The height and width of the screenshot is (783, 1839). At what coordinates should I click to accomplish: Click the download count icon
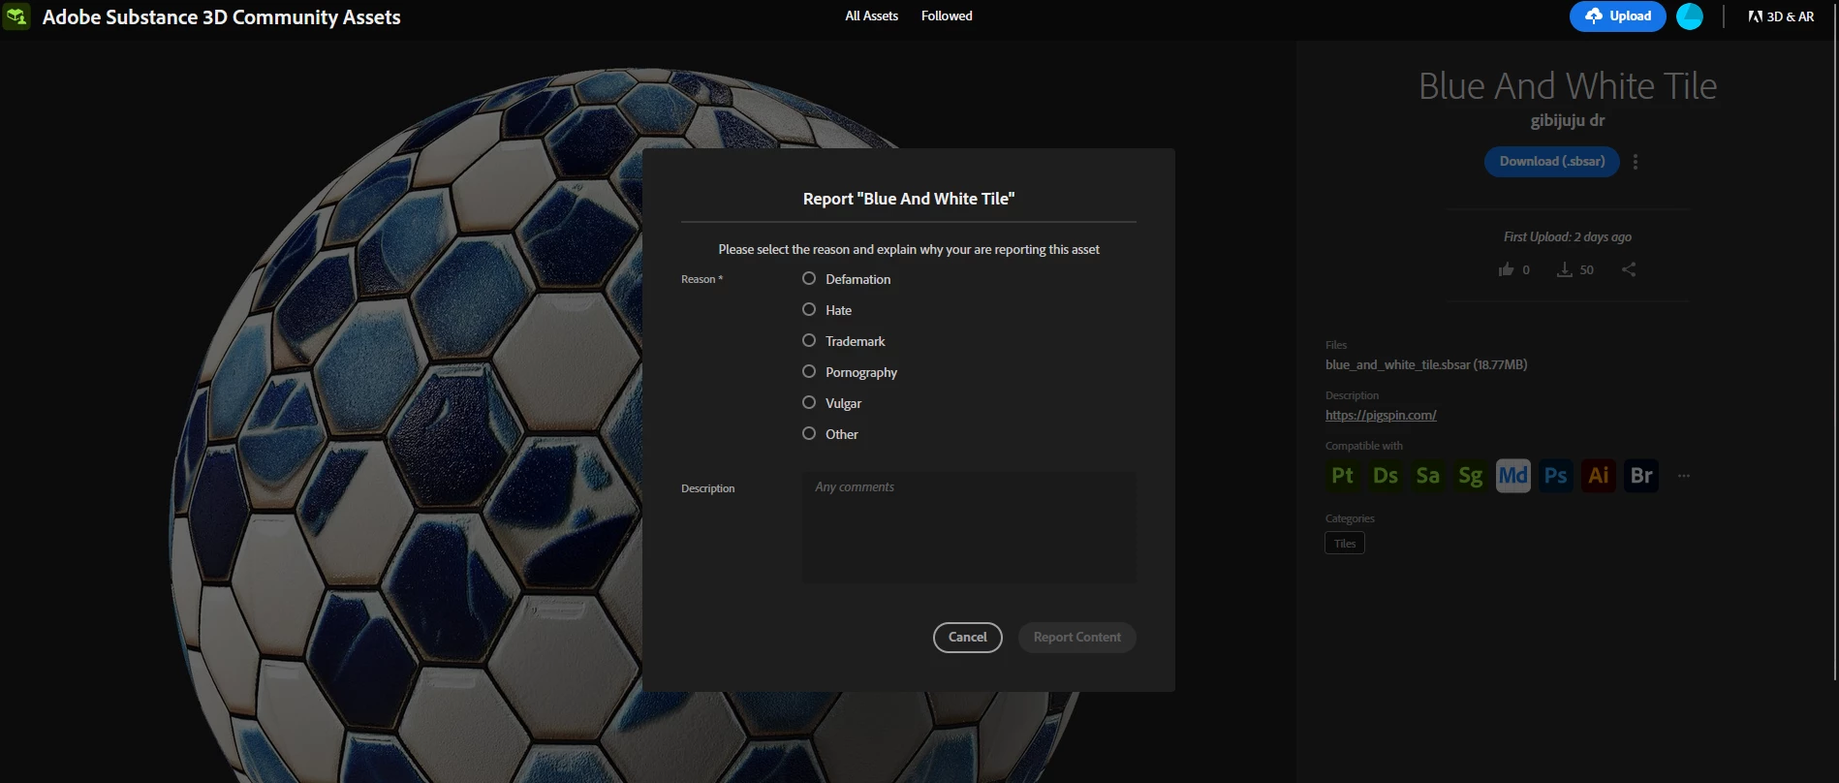tap(1564, 269)
